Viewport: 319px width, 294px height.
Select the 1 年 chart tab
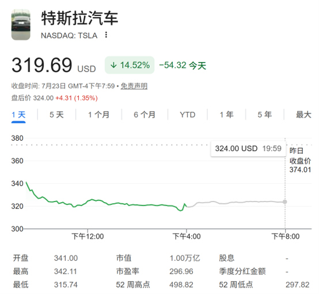coord(226,115)
